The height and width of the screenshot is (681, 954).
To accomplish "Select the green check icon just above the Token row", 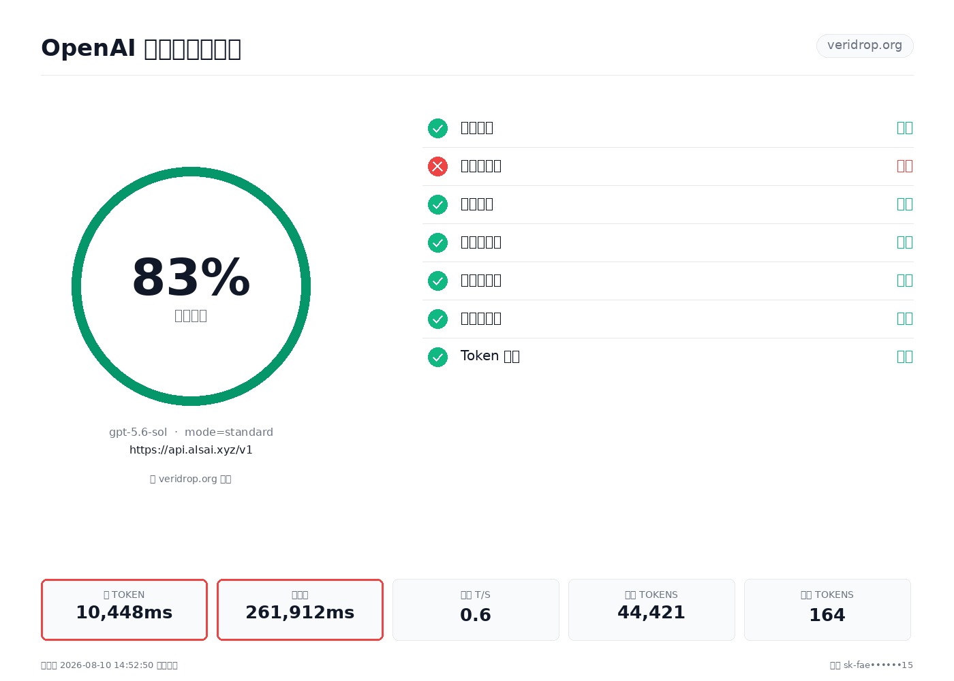I will click(x=437, y=319).
